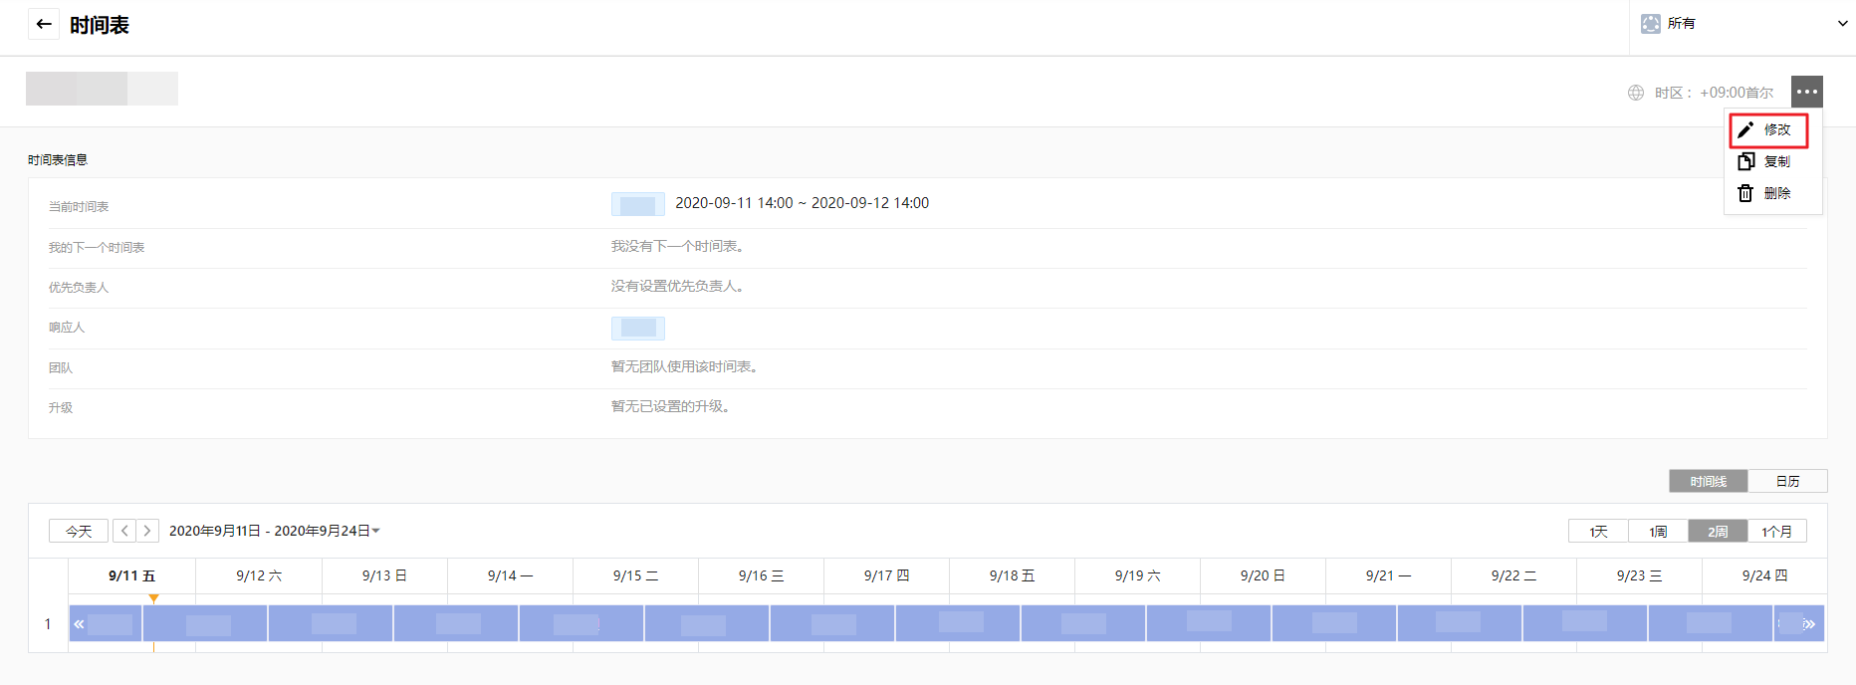The width and height of the screenshot is (1856, 685).
Task: Click the responder name tag in 响应人 row
Action: pos(637,328)
